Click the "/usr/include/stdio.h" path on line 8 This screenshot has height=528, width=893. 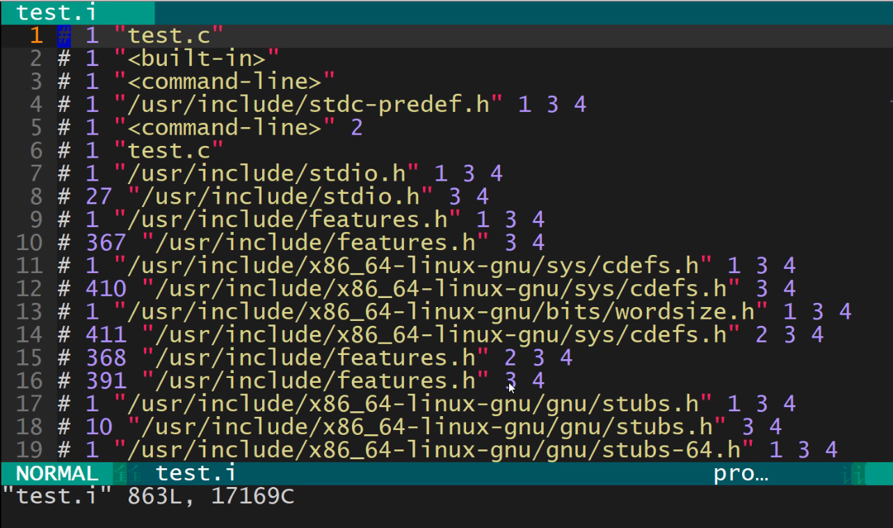tap(280, 196)
